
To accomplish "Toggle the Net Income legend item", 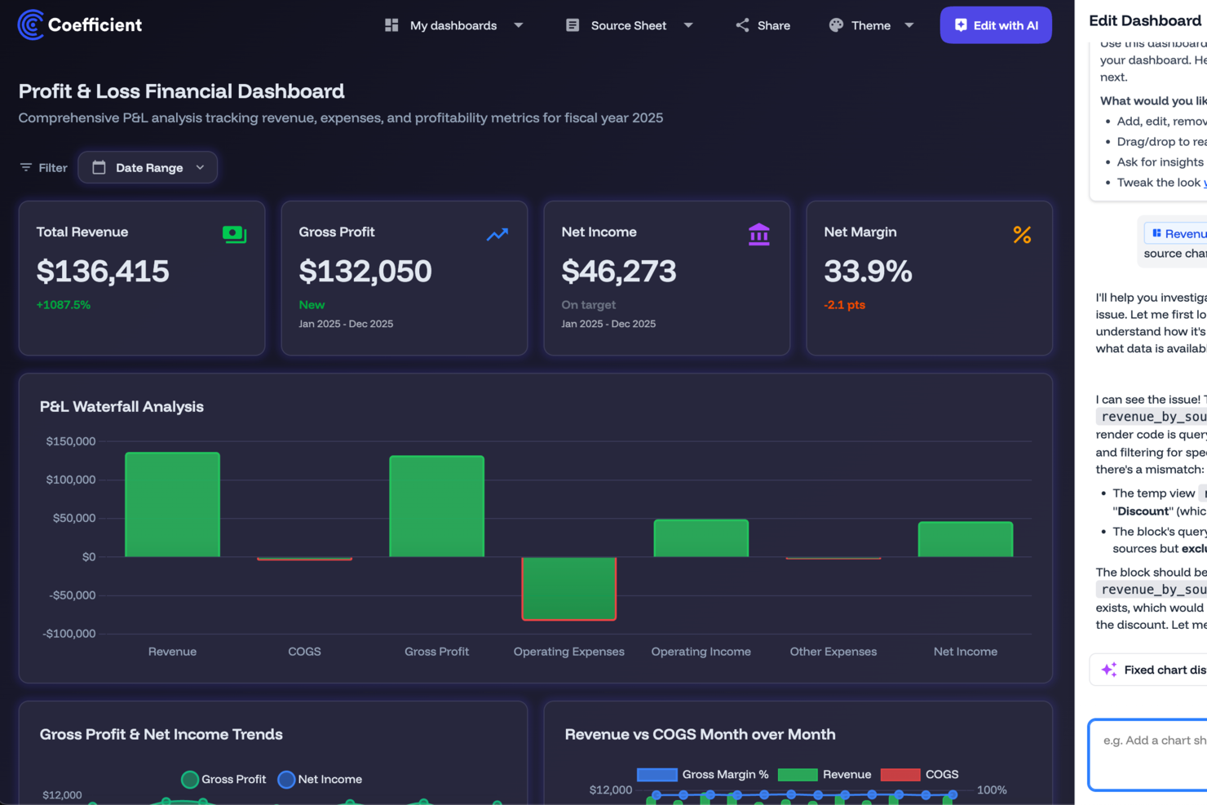I will (320, 779).
